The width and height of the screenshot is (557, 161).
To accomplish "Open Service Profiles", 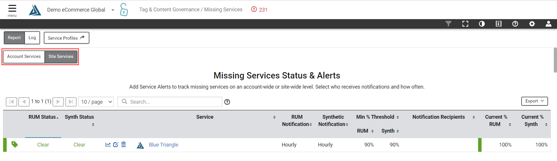I will (x=66, y=38).
